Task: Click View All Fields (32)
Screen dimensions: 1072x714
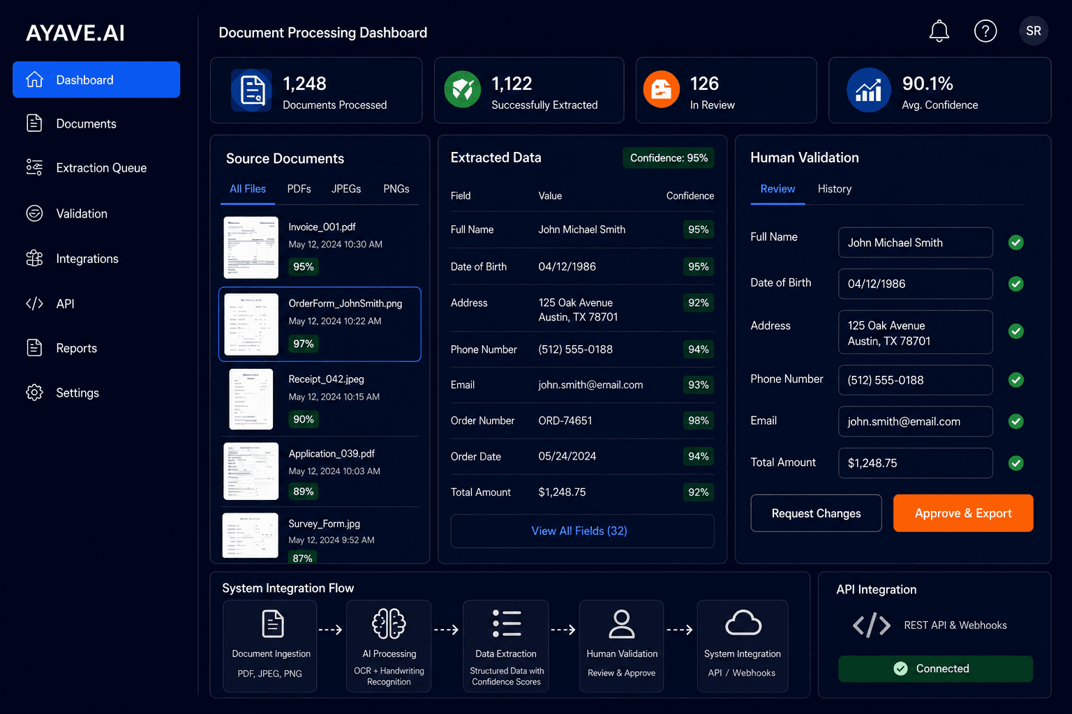Action: coord(582,531)
